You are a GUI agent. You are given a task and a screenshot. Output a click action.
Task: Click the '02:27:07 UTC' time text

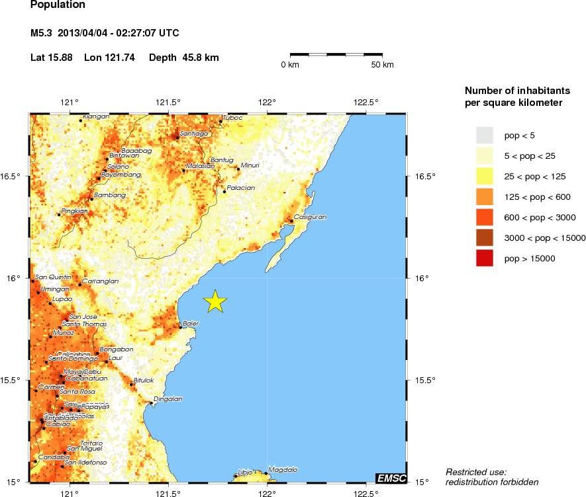[x=148, y=33]
